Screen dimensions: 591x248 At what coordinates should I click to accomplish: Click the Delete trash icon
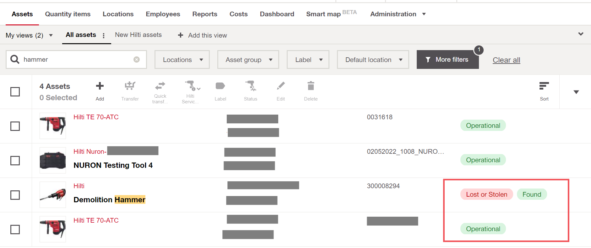[x=311, y=86]
